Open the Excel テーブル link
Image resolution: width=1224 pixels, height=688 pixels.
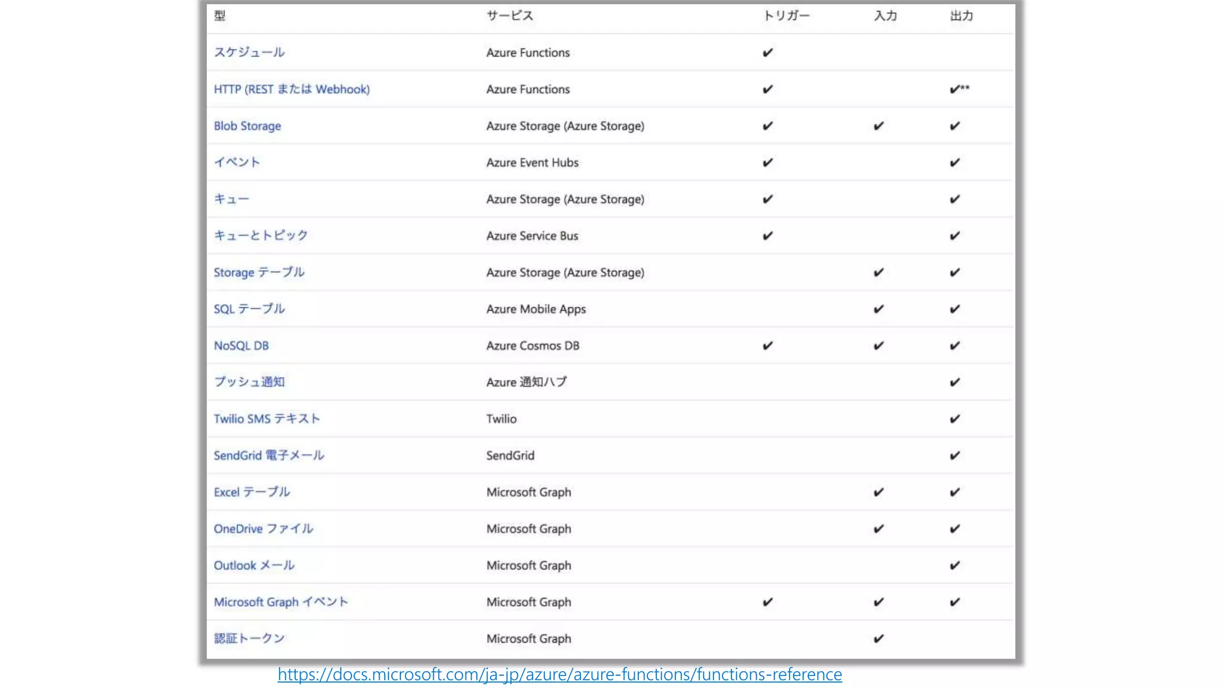pyautogui.click(x=252, y=492)
